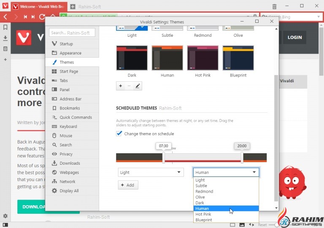Choose Olive from the dropdown list
This screenshot has width=324, height=228.
[x=226, y=197]
